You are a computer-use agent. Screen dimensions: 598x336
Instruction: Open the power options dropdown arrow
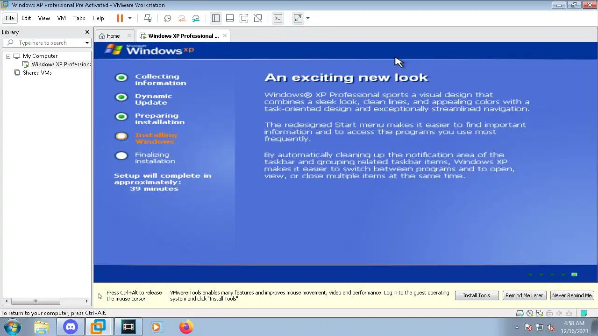click(130, 18)
